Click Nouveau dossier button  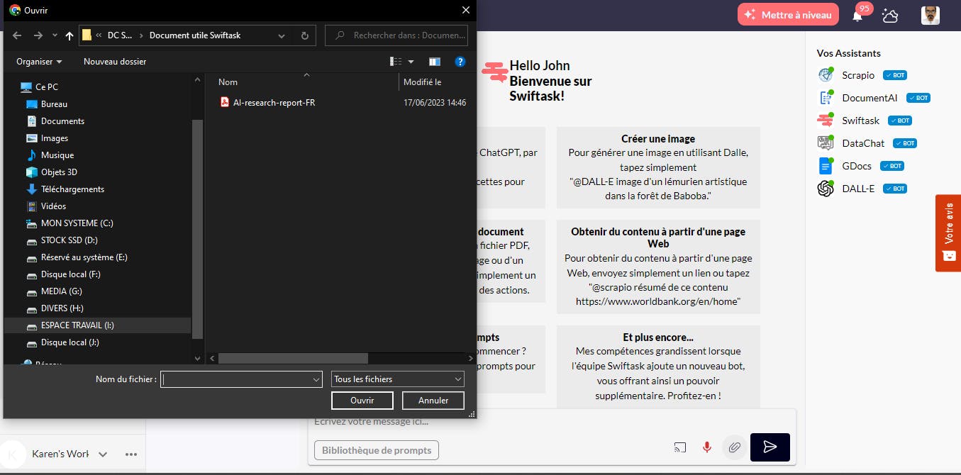point(115,62)
